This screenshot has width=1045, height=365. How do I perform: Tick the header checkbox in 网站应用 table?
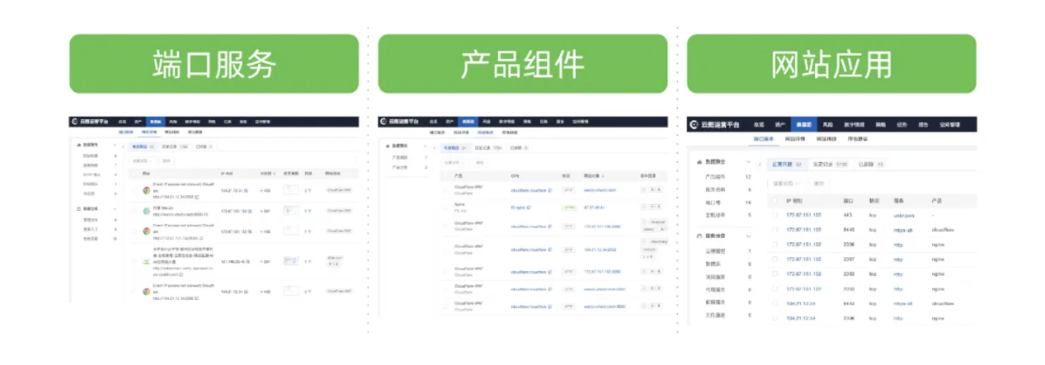(x=775, y=201)
